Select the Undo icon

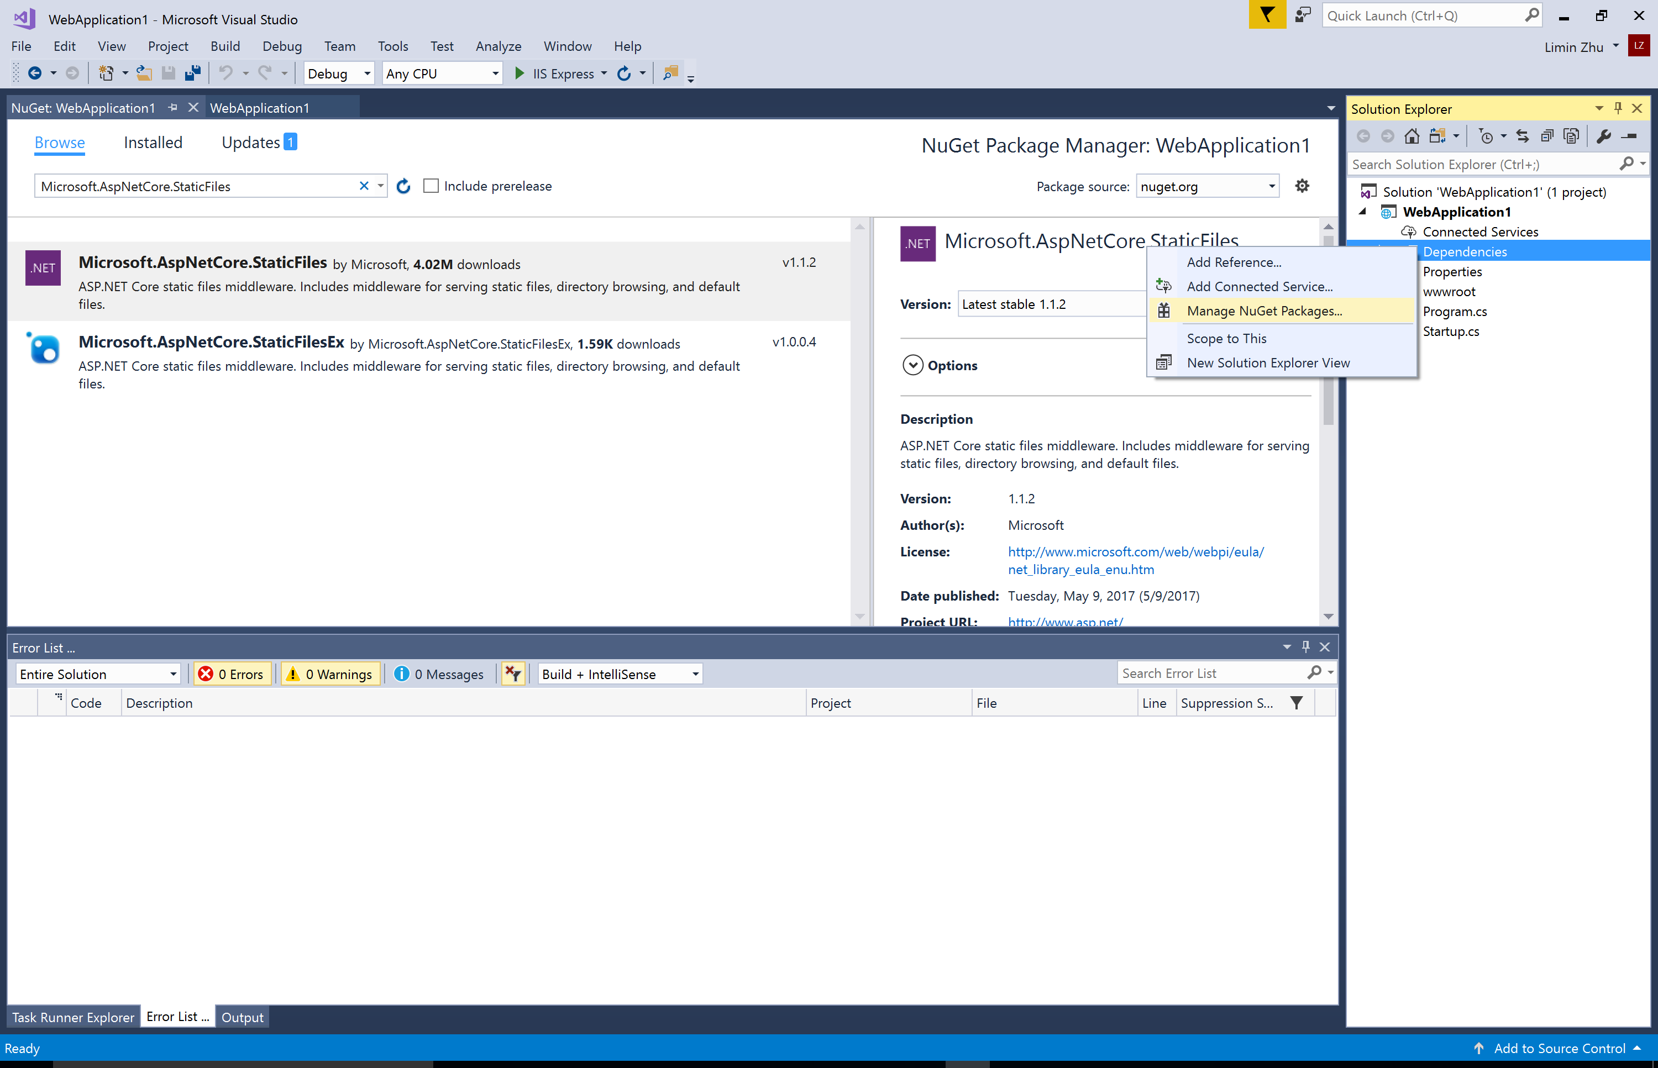point(227,73)
